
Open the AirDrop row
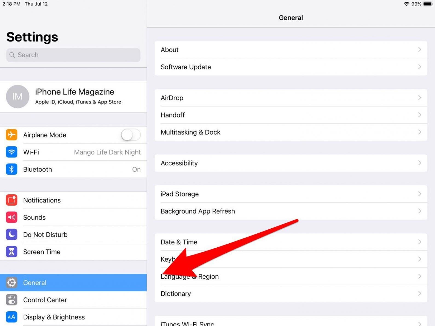coord(291,98)
